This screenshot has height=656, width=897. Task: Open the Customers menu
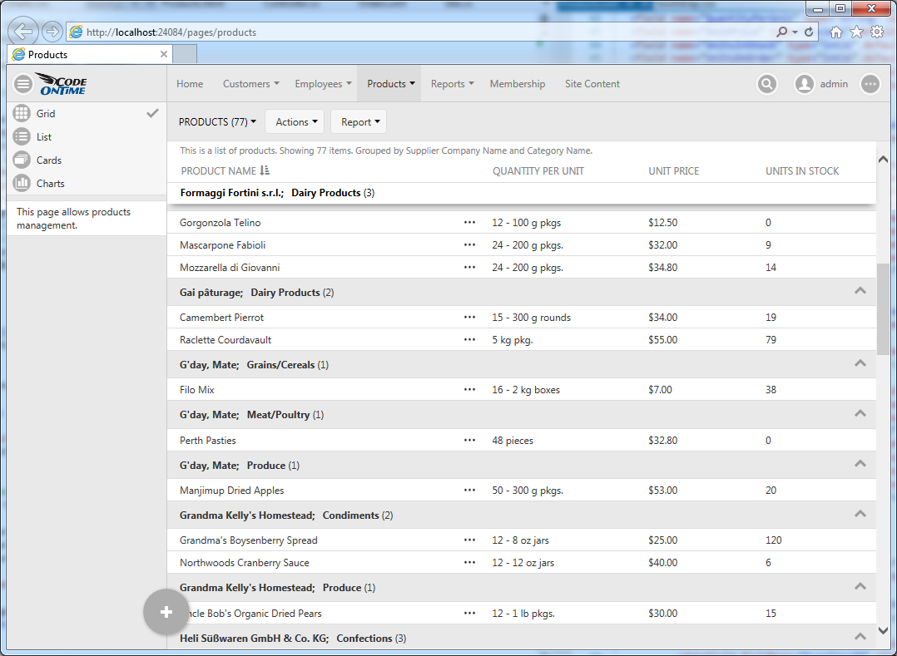click(x=251, y=84)
